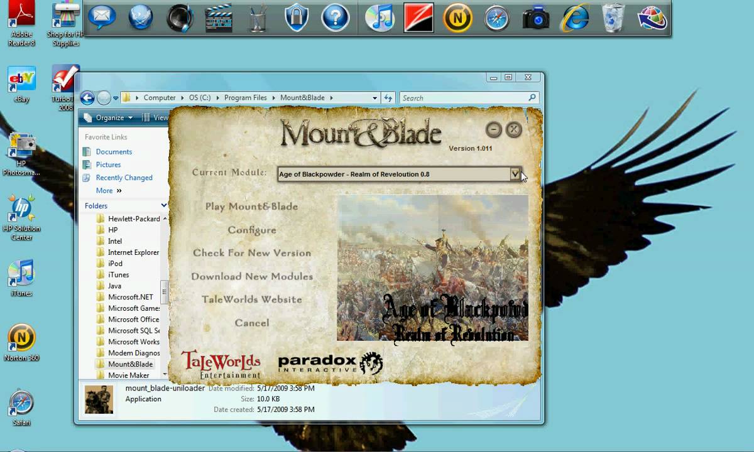Select Microsoft Works folder in tree
This screenshot has width=754, height=452.
134,342
